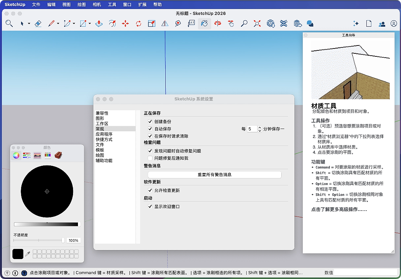Select the Eraser tool in the toolbar
The image size is (401, 279).
(38, 24)
